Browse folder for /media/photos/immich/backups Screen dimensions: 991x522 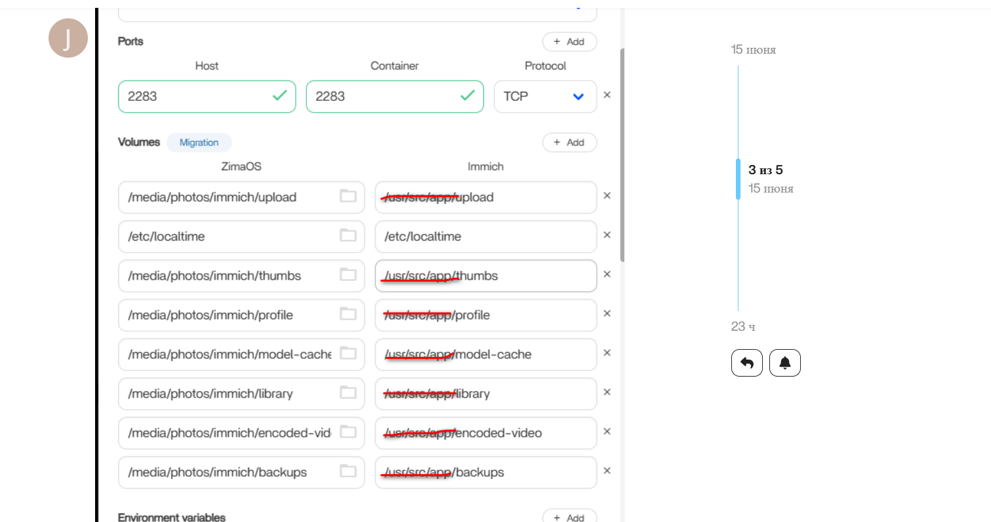point(348,471)
